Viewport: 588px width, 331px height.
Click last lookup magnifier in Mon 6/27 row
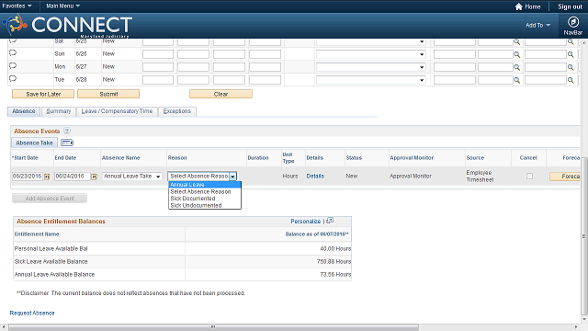571,67
